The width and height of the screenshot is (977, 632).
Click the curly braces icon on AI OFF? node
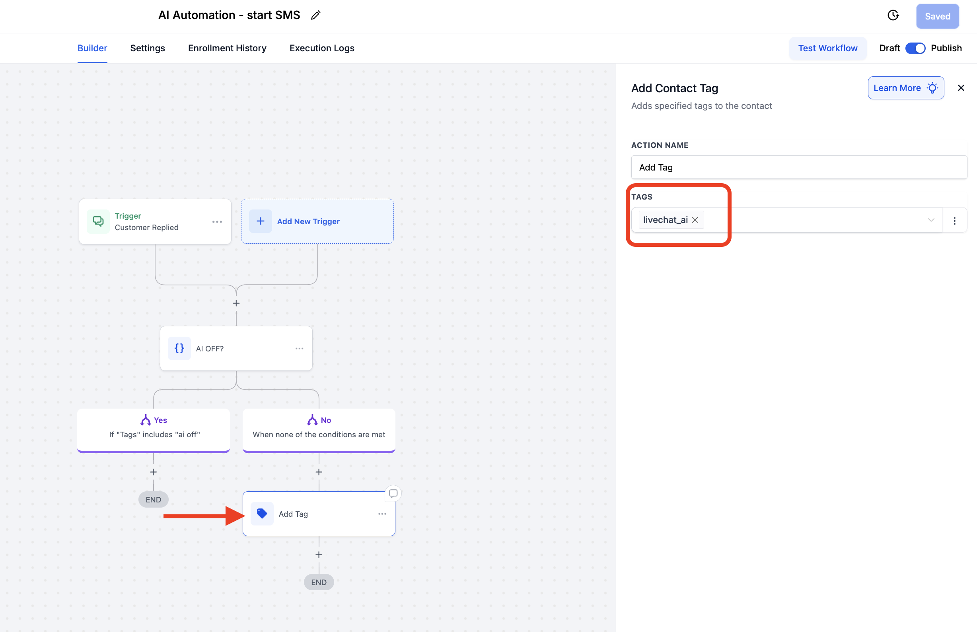[179, 348]
